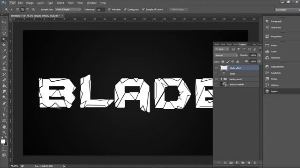This screenshot has height=168, width=300.
Task: Open the Window menu
Action: click(91, 3)
